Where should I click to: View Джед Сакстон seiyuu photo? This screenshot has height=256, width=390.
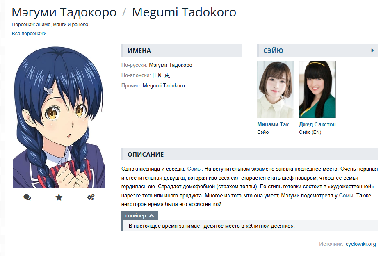(x=317, y=89)
